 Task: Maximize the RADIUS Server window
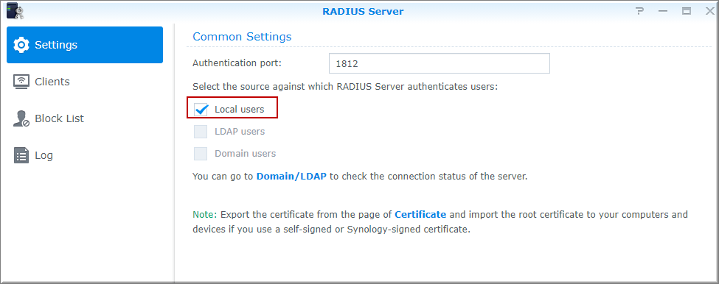coord(687,12)
